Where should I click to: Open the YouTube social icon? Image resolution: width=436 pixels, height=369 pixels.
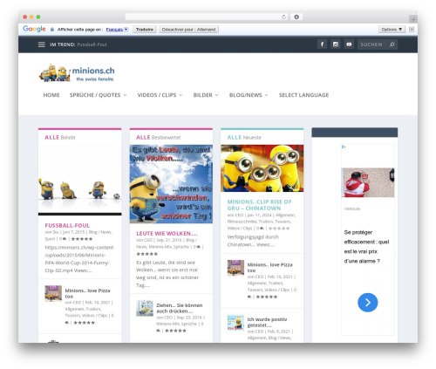(x=349, y=44)
